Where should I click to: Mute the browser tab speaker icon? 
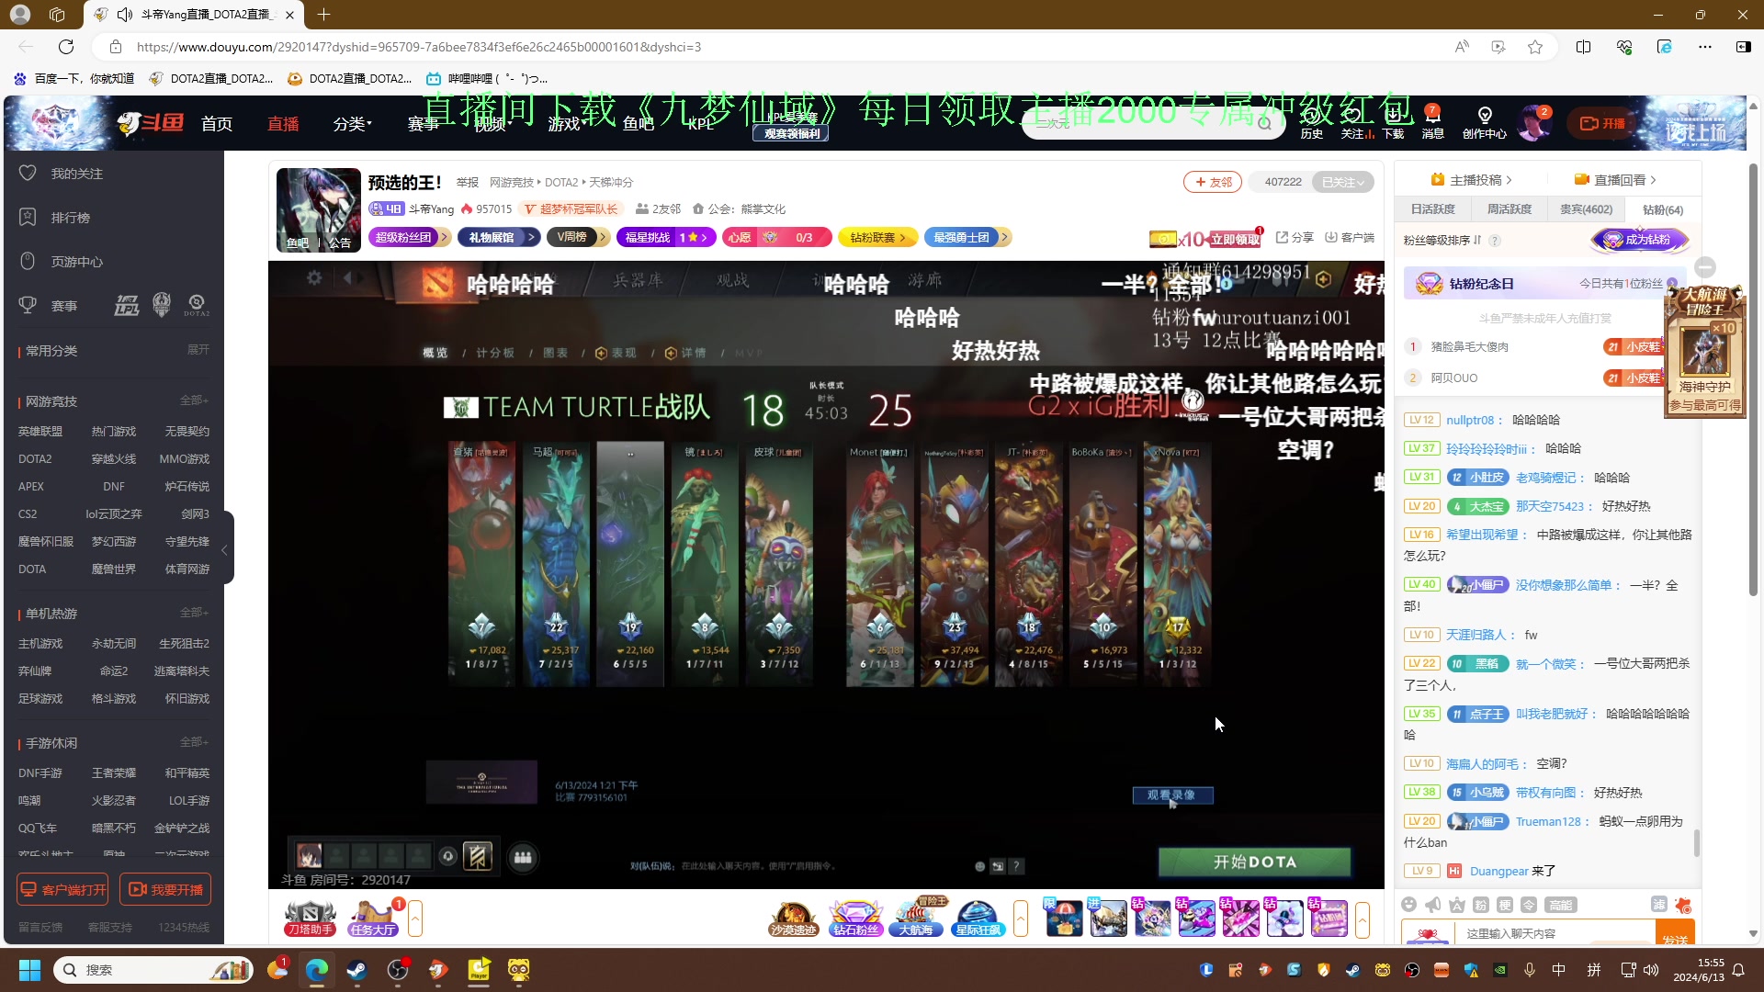tap(123, 14)
